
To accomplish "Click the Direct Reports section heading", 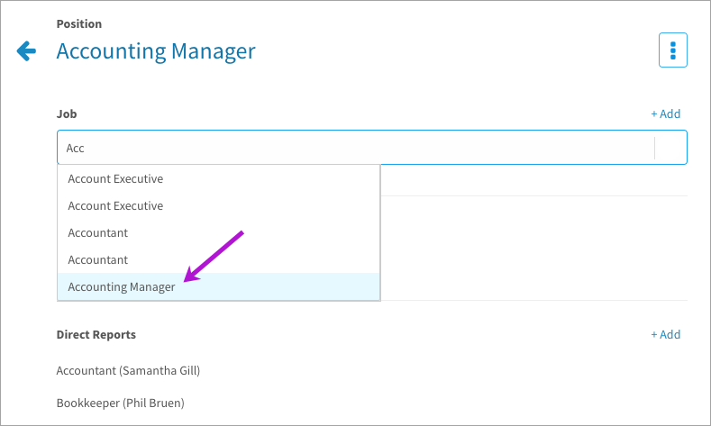I will coord(96,334).
